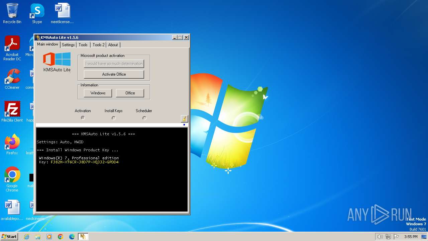
Task: Click the '=== KMSAuto Lite v1.5.6 ===' log header
Action: pyautogui.click(x=103, y=134)
